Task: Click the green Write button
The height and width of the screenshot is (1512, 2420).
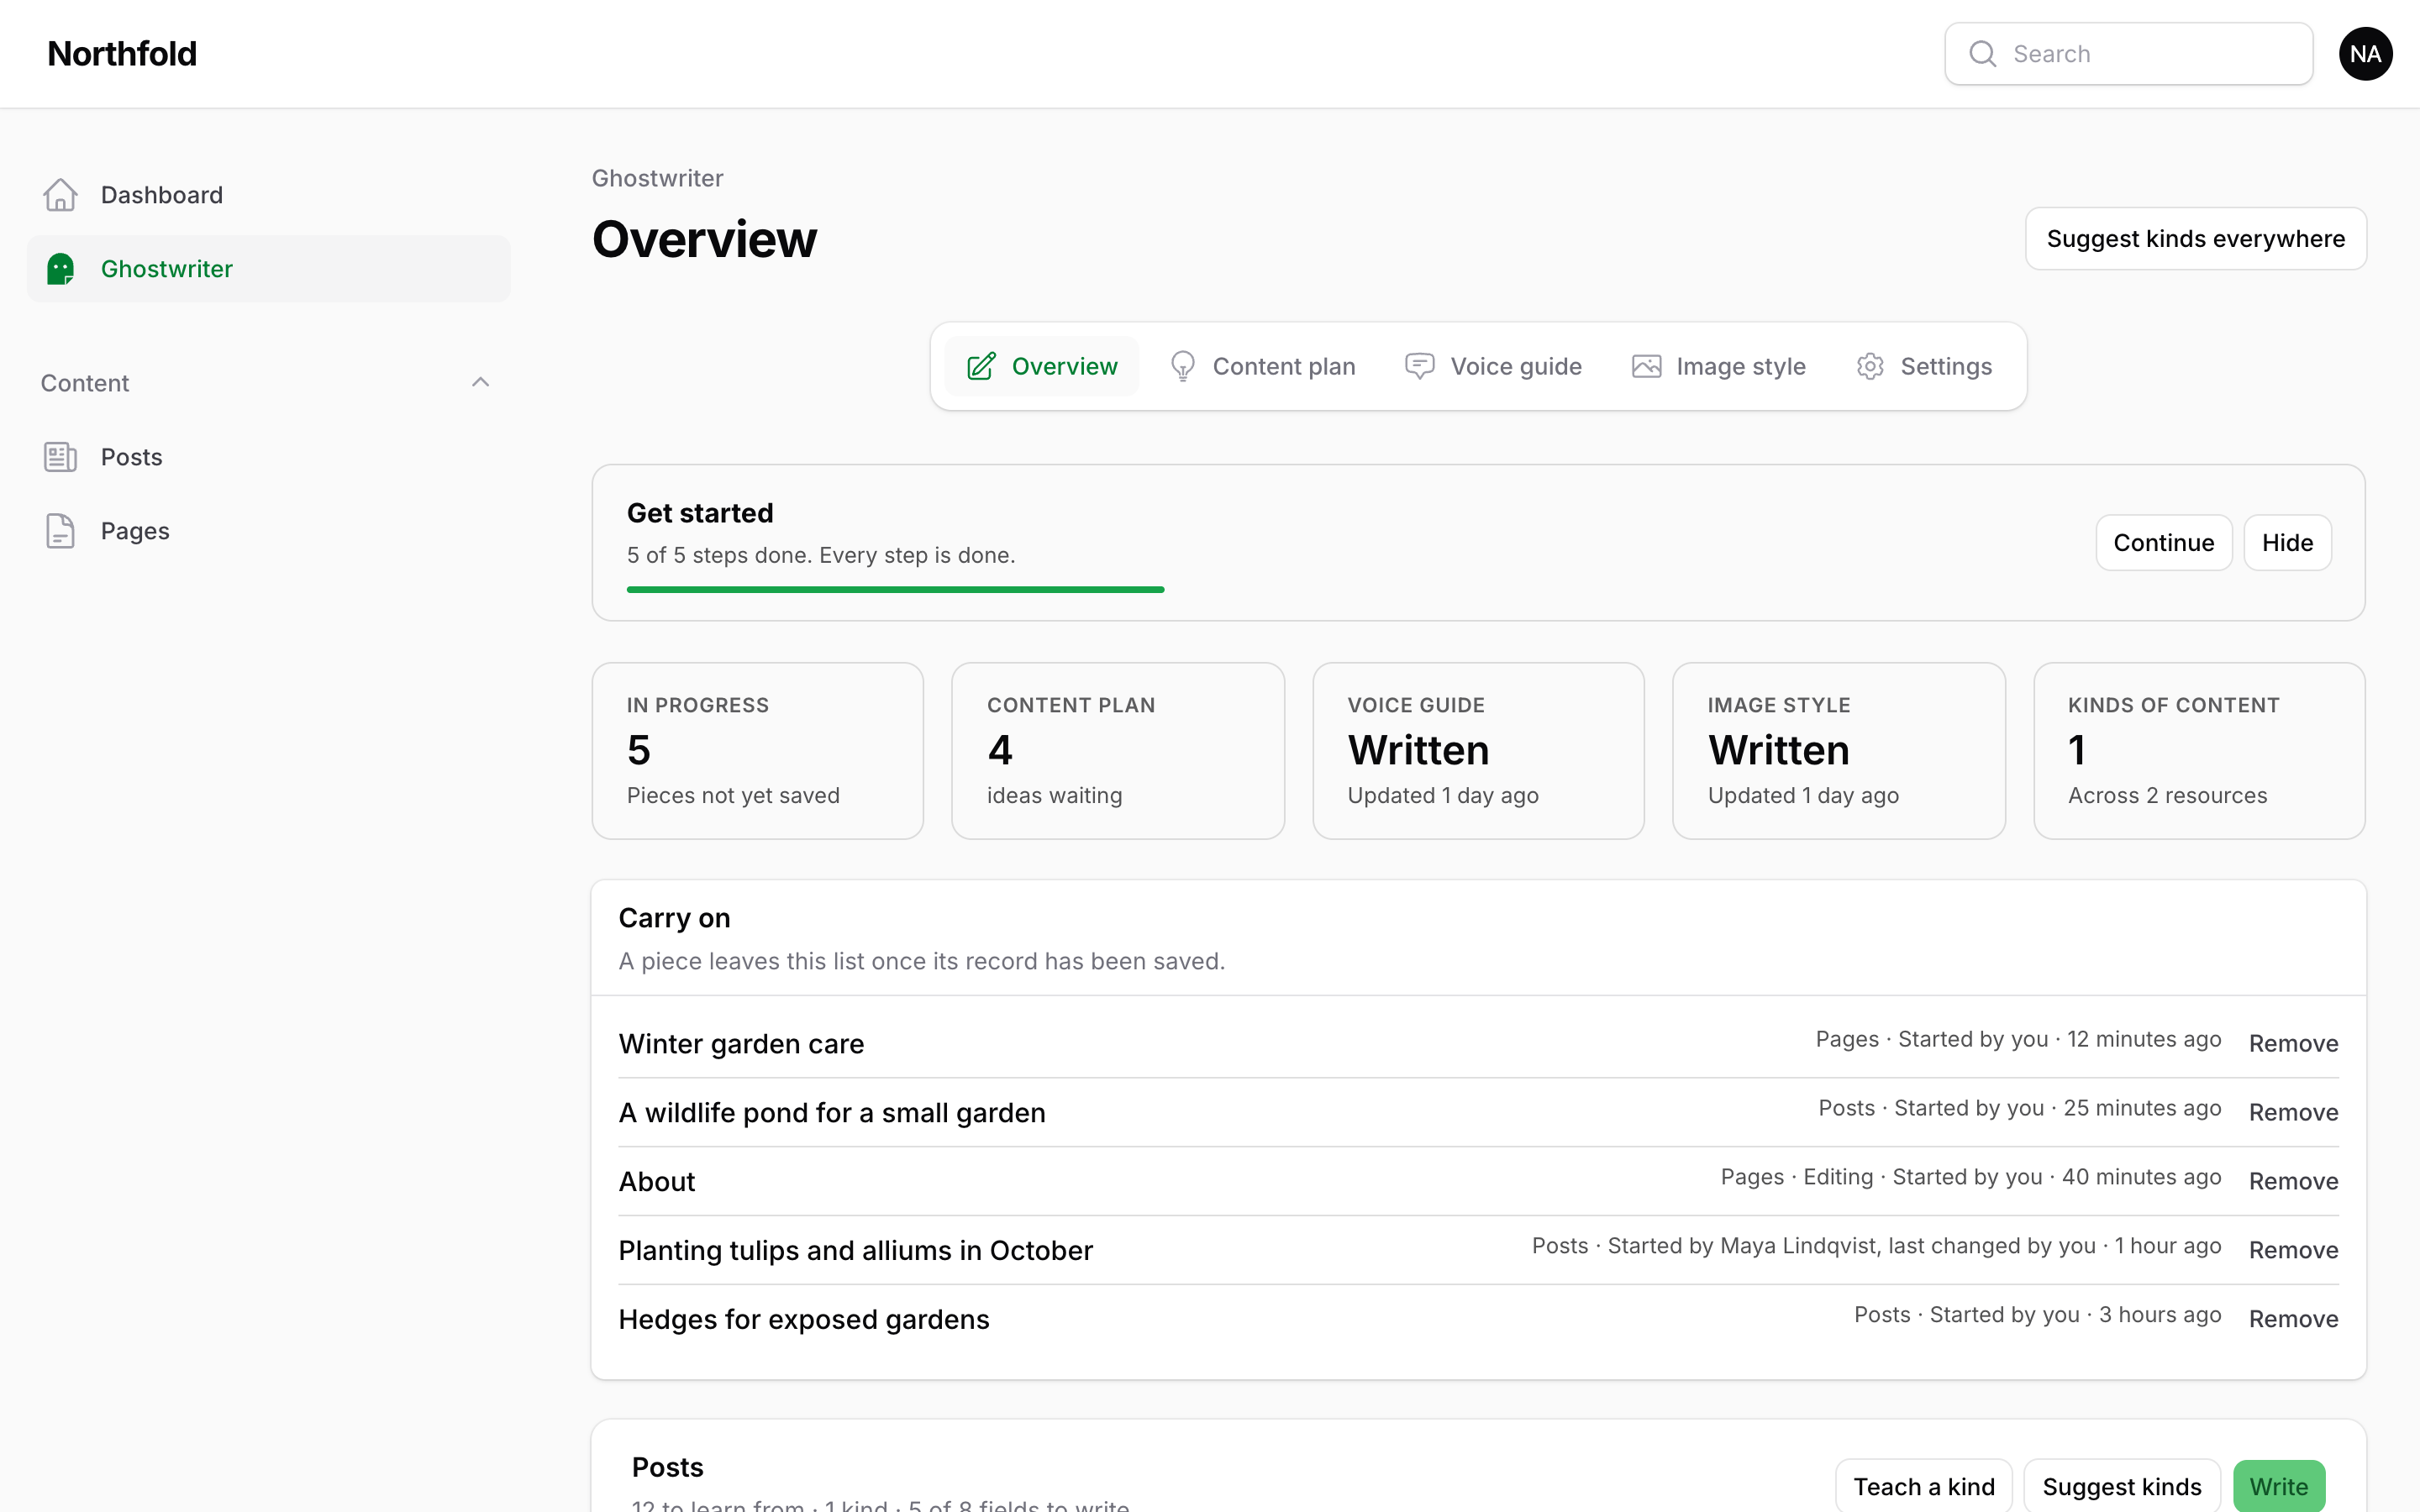Action: pyautogui.click(x=2278, y=1486)
